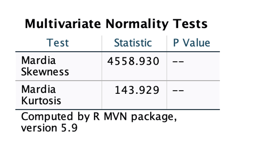The width and height of the screenshot is (280, 149).
Task: Select the Mardia Kurtosis row label
Action: point(41,95)
